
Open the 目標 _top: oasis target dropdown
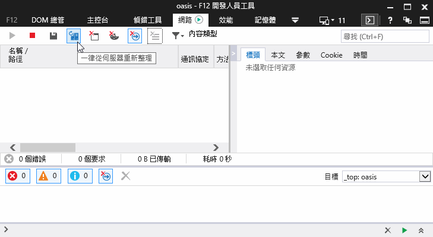click(x=386, y=176)
